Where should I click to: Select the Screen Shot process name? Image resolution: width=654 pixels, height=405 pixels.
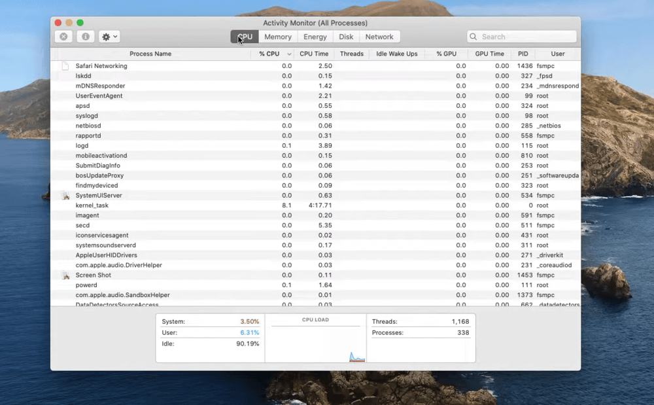[94, 275]
